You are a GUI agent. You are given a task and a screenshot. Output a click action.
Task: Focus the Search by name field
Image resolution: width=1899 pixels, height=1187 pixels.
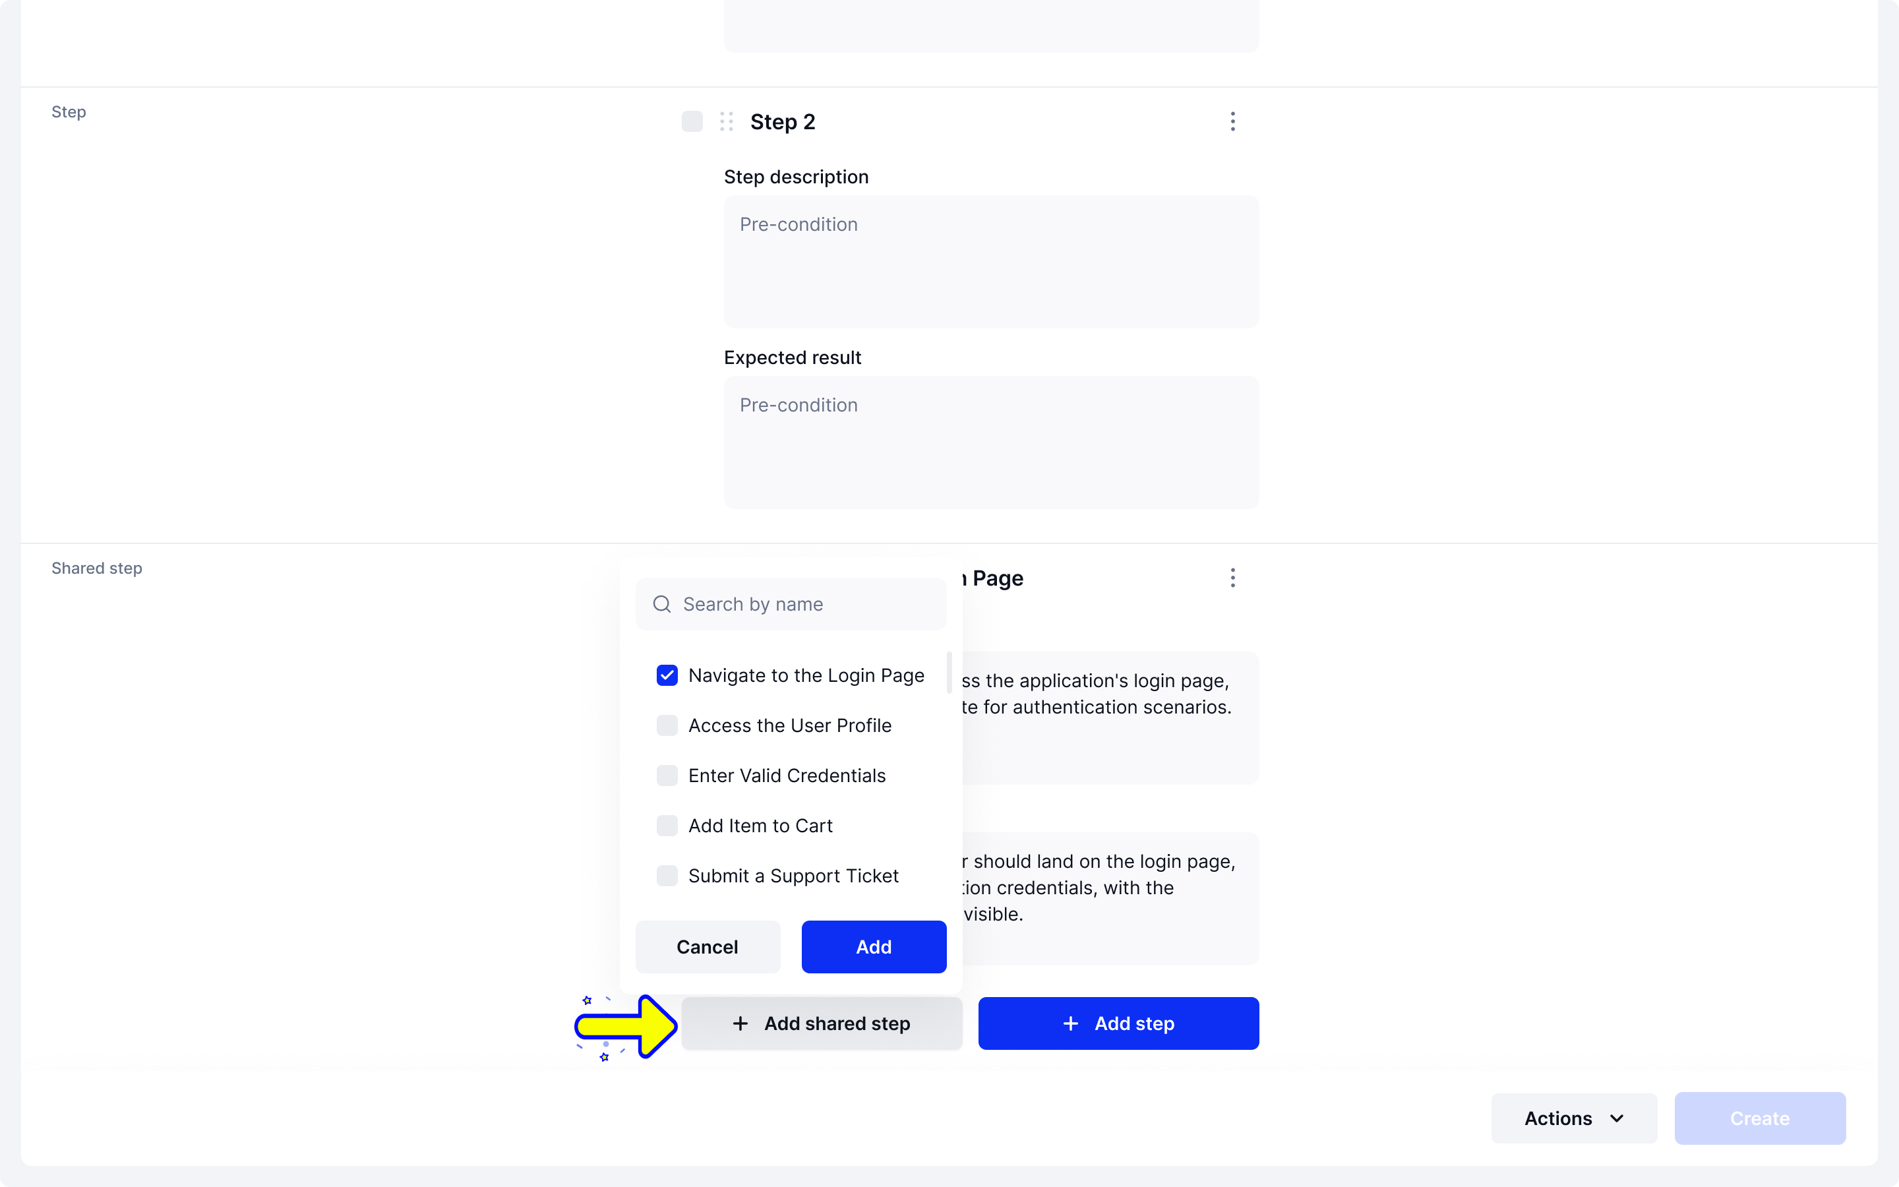pos(790,603)
